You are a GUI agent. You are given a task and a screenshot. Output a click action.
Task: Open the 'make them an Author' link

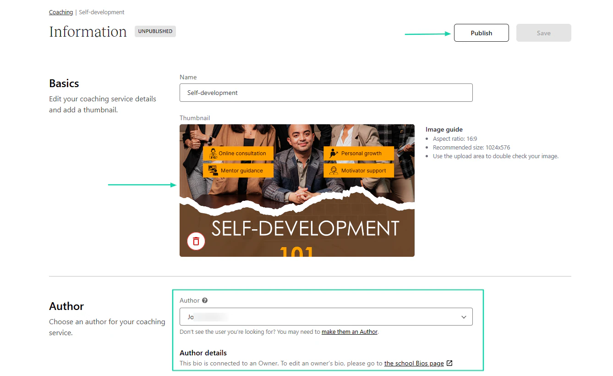pos(350,332)
